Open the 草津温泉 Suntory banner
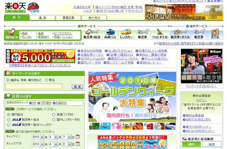Image resolution: width=227 pixels, height=149 pixels. tap(184, 12)
